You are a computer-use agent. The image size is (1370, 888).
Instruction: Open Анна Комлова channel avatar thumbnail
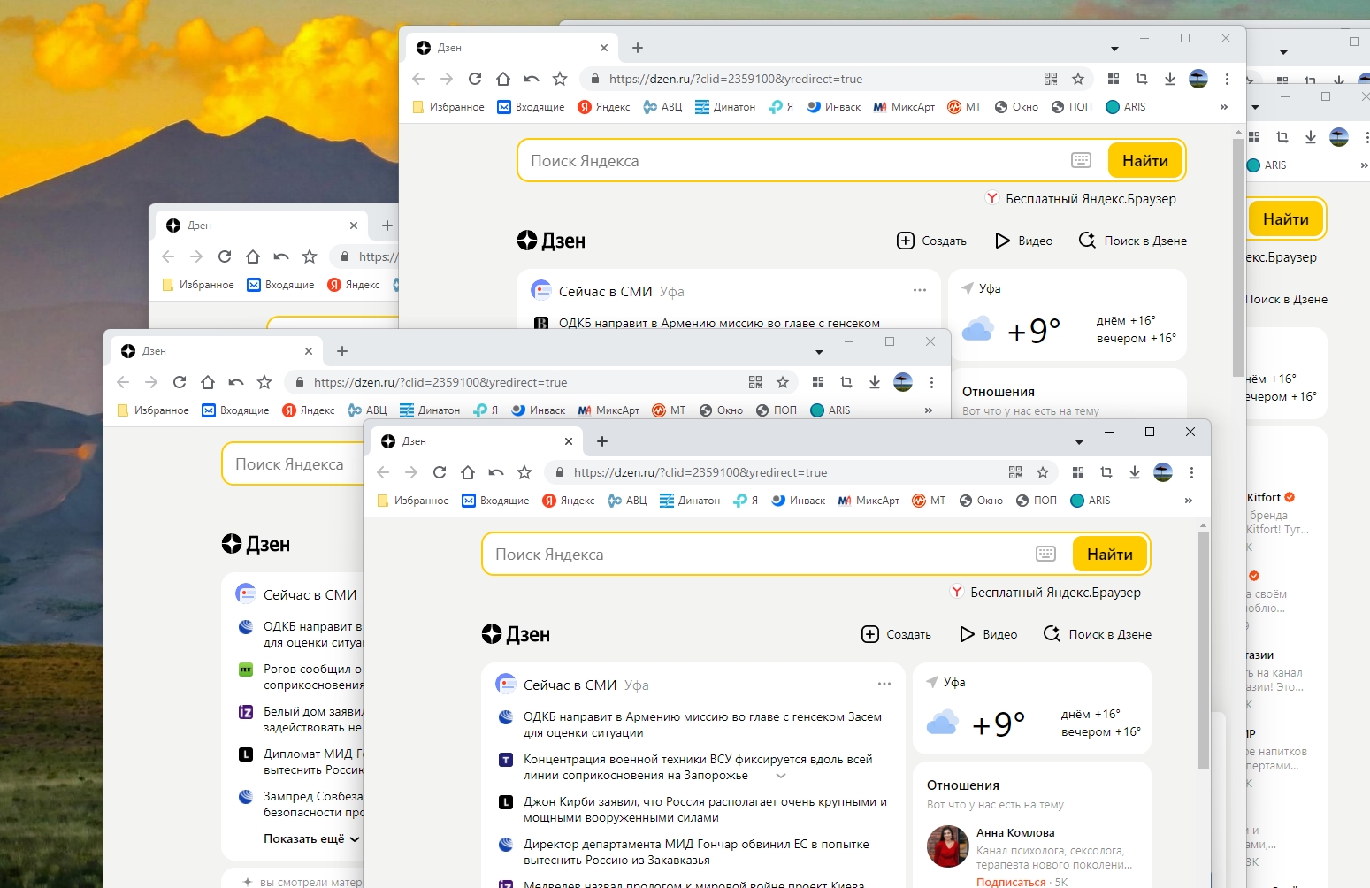pyautogui.click(x=947, y=846)
